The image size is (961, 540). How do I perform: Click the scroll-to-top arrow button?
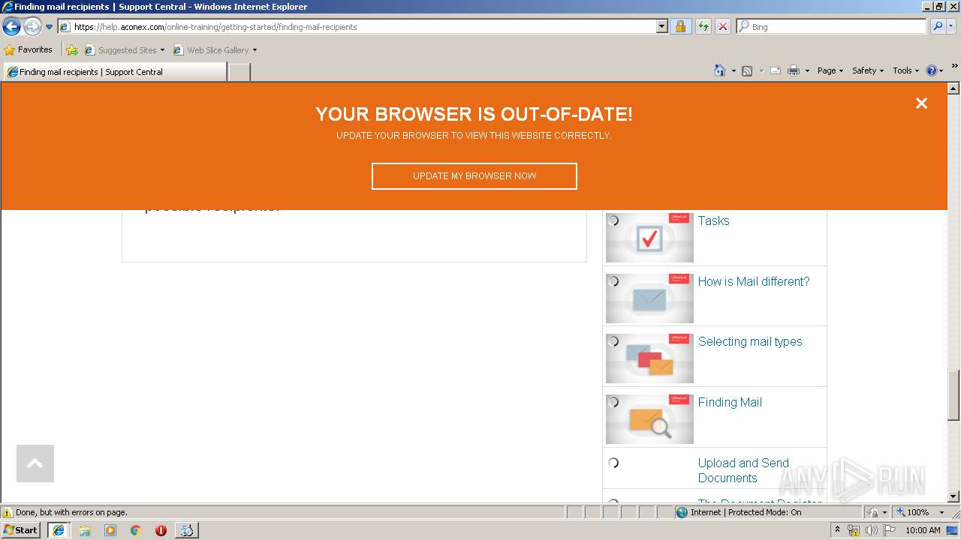[35, 463]
